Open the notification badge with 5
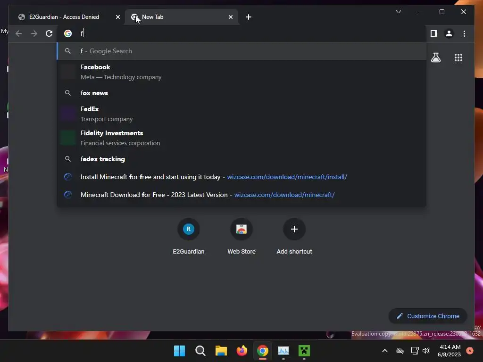This screenshot has height=362, width=483. pos(470,350)
